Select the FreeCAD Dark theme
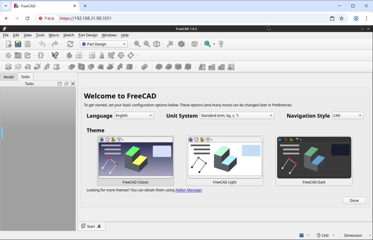The height and width of the screenshot is (240, 373). (x=314, y=159)
